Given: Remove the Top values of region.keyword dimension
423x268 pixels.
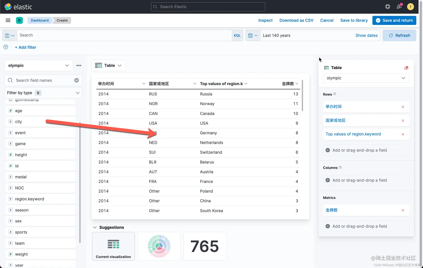Looking at the screenshot, I should click(x=403, y=134).
